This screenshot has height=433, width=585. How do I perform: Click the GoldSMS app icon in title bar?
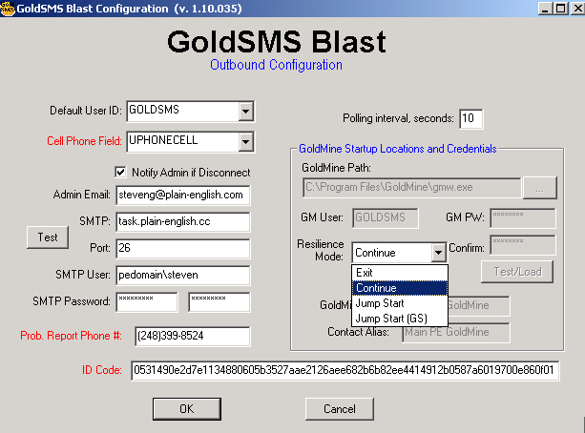click(x=8, y=9)
